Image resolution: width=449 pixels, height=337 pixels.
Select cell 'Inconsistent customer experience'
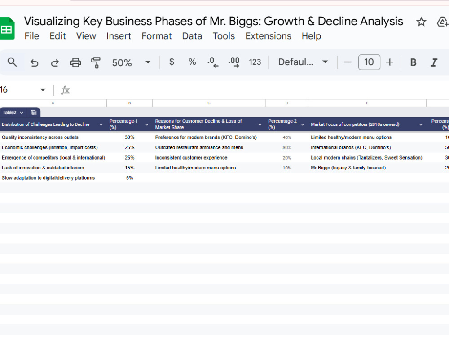tap(209, 158)
